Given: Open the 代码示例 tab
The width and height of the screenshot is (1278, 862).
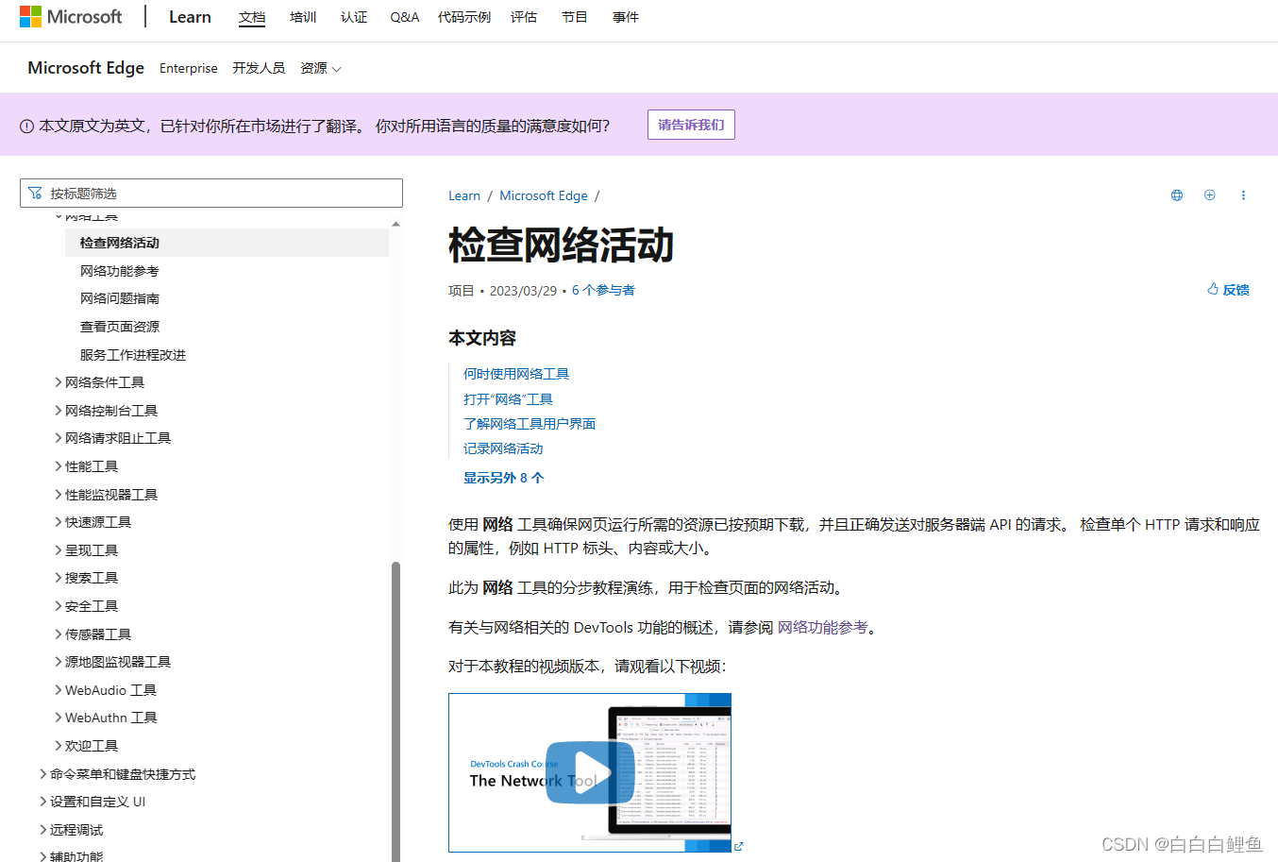Looking at the screenshot, I should (464, 17).
